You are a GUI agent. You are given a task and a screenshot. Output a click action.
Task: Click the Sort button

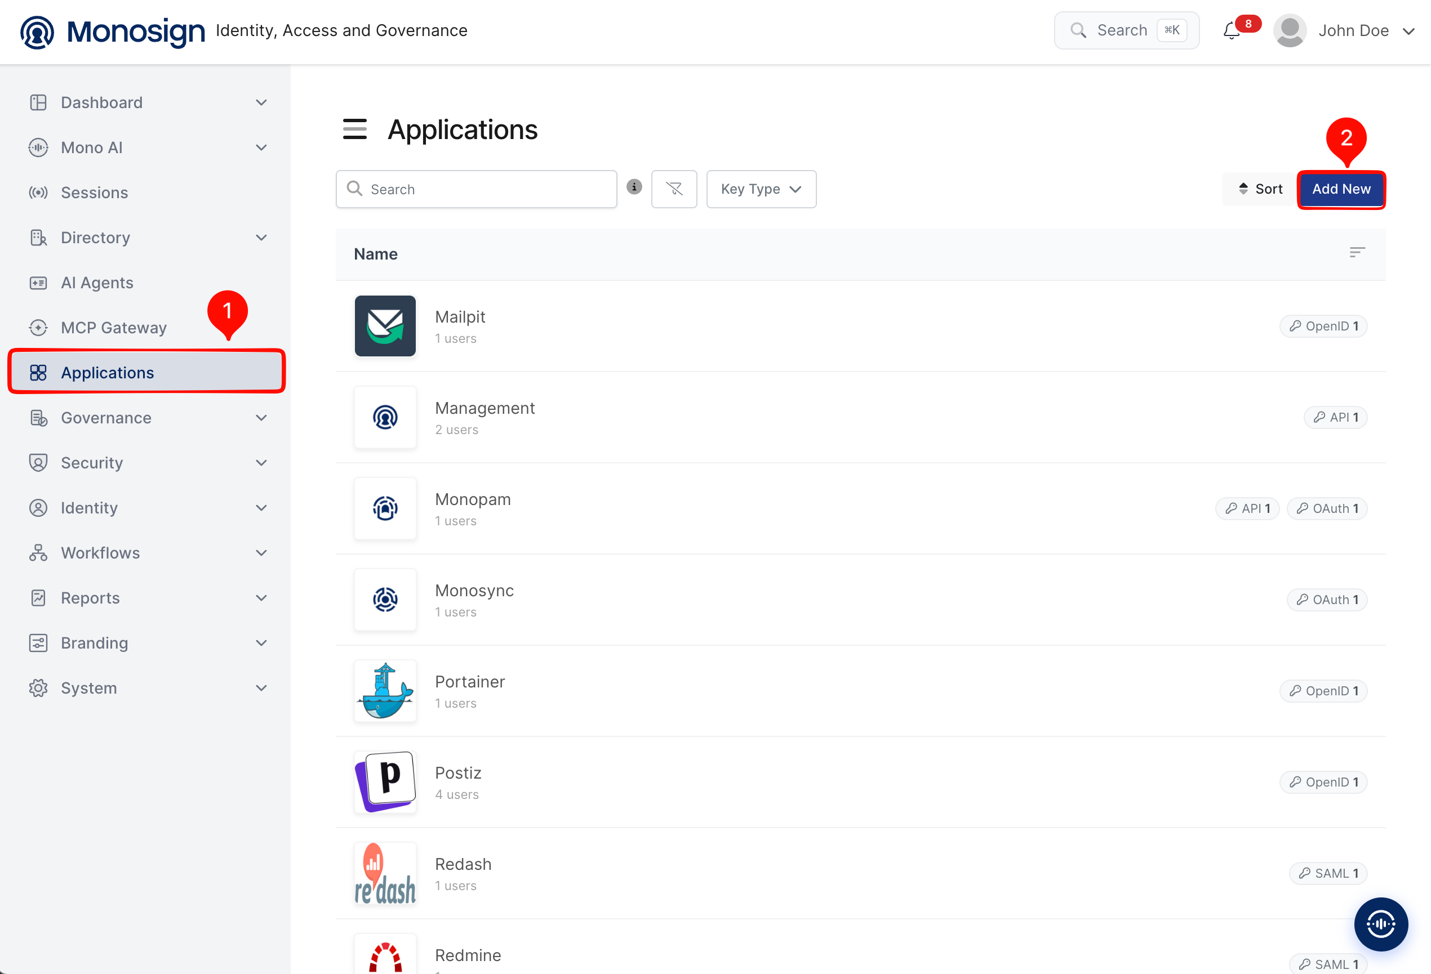click(x=1259, y=189)
